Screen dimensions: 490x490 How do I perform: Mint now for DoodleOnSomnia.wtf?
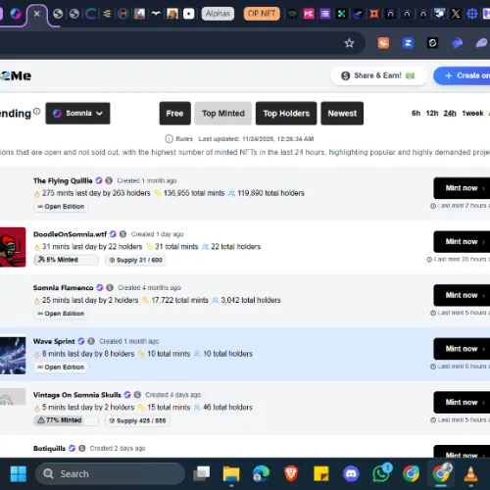pos(462,242)
